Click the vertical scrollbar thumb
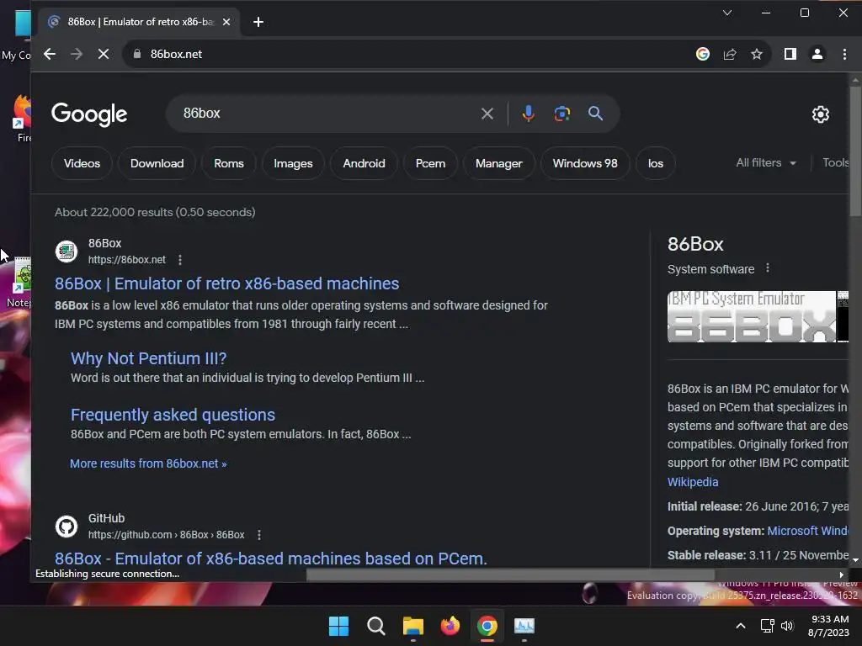Screen dimensions: 862x646 tap(855, 151)
